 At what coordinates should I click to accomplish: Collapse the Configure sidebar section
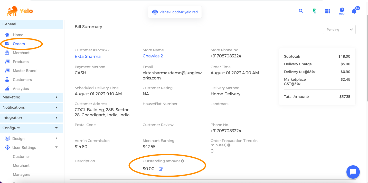(x=31, y=128)
